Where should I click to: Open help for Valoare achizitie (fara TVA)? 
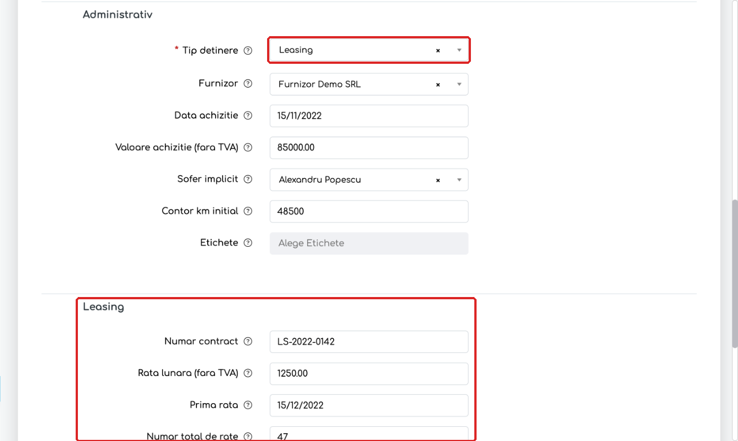pos(248,147)
